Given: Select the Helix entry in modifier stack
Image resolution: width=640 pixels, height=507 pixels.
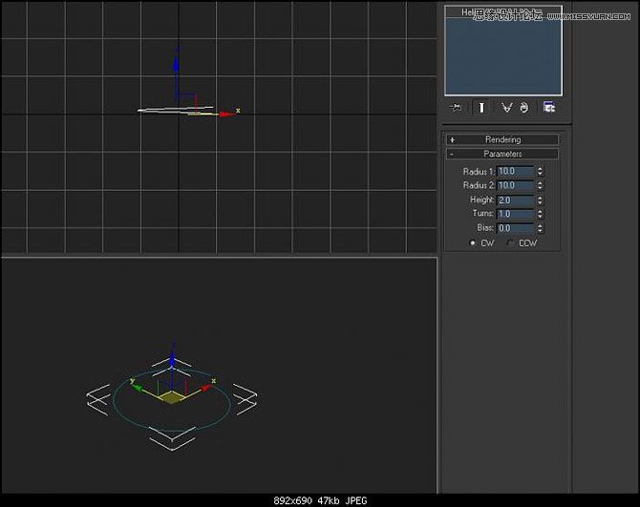Looking at the screenshot, I should point(502,12).
